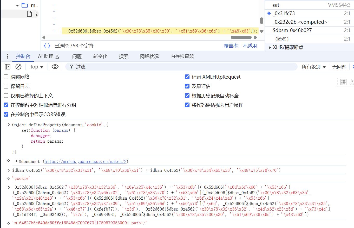This screenshot has width=354, height=228.
Task: Click the flask icon beside AI 助理
Action: (x=58, y=56)
